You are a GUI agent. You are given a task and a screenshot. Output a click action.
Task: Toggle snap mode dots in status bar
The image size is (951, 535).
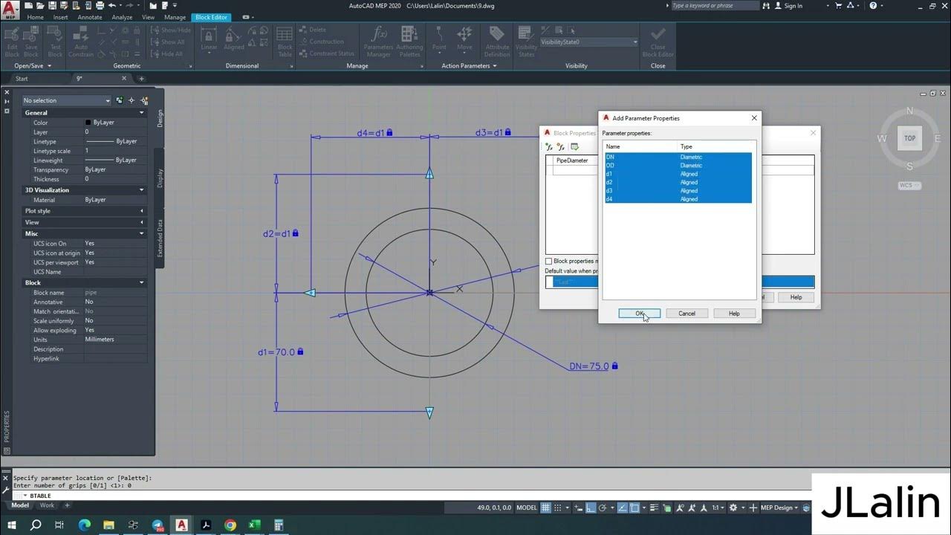point(559,508)
